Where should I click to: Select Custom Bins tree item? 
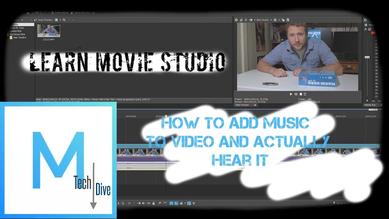15,31
